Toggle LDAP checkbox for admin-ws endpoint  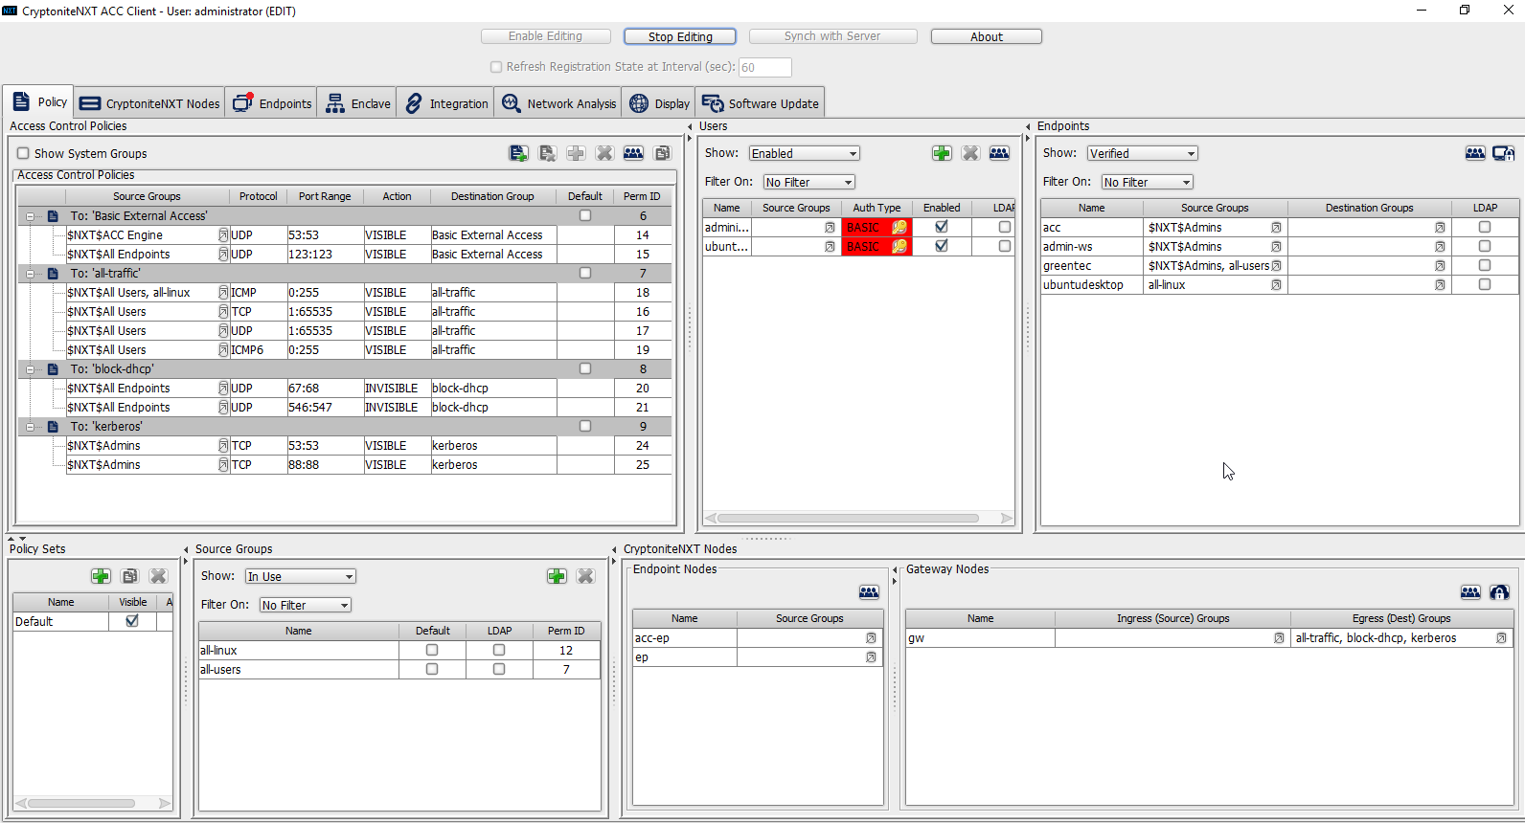point(1485,247)
